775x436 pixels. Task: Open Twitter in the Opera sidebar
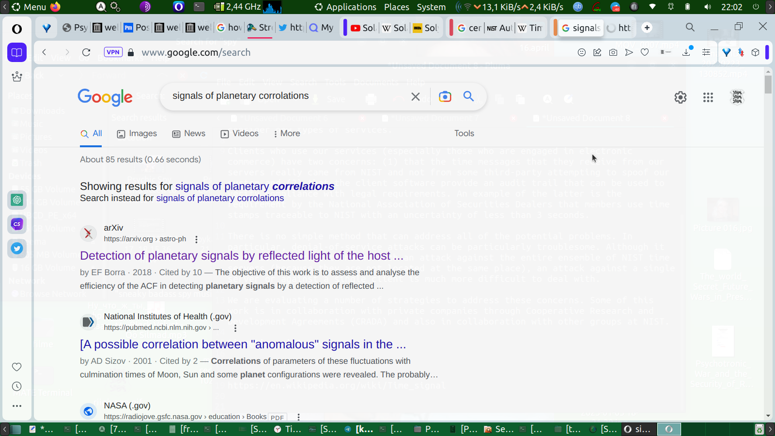tap(17, 249)
